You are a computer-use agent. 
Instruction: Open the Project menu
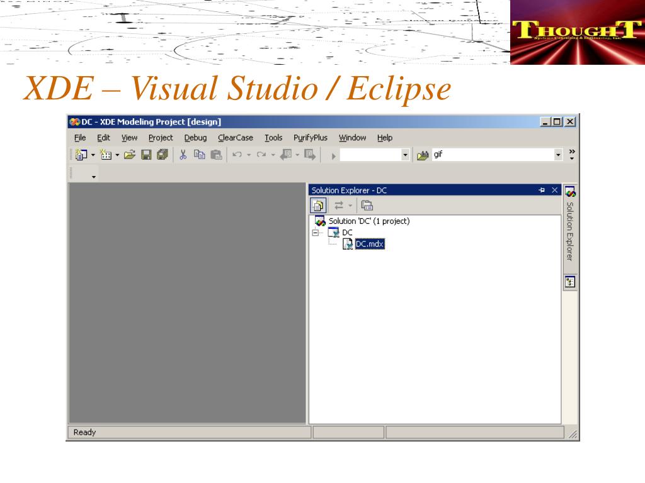click(161, 138)
